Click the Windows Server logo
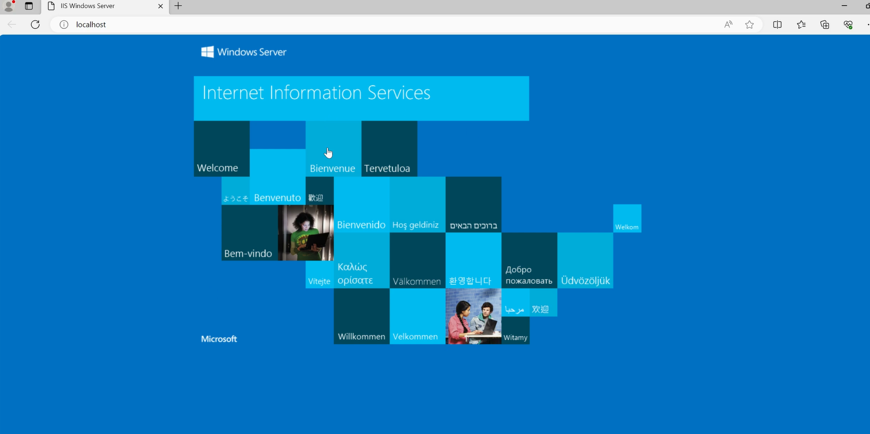 244,52
